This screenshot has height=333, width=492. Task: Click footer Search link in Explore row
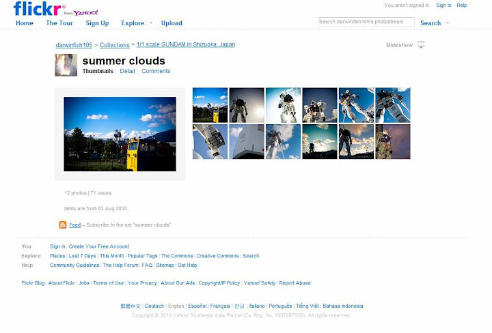click(x=251, y=256)
